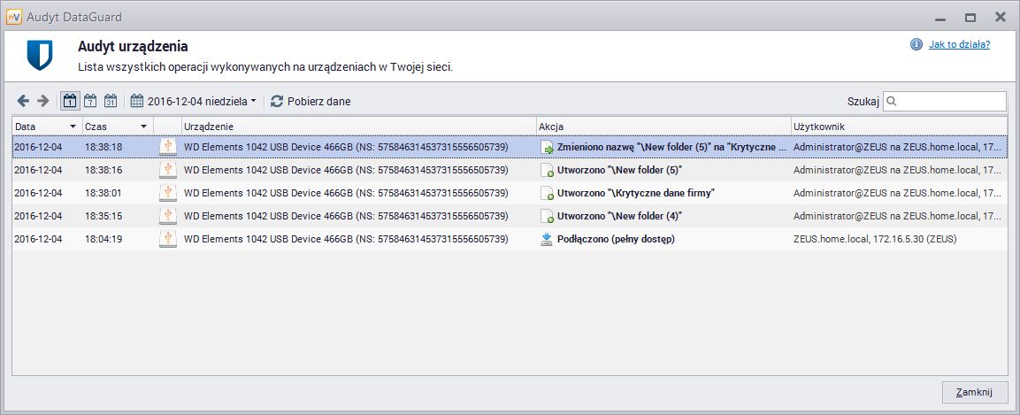Select 31-day month calendar view
This screenshot has height=415, width=1020.
coord(111,101)
